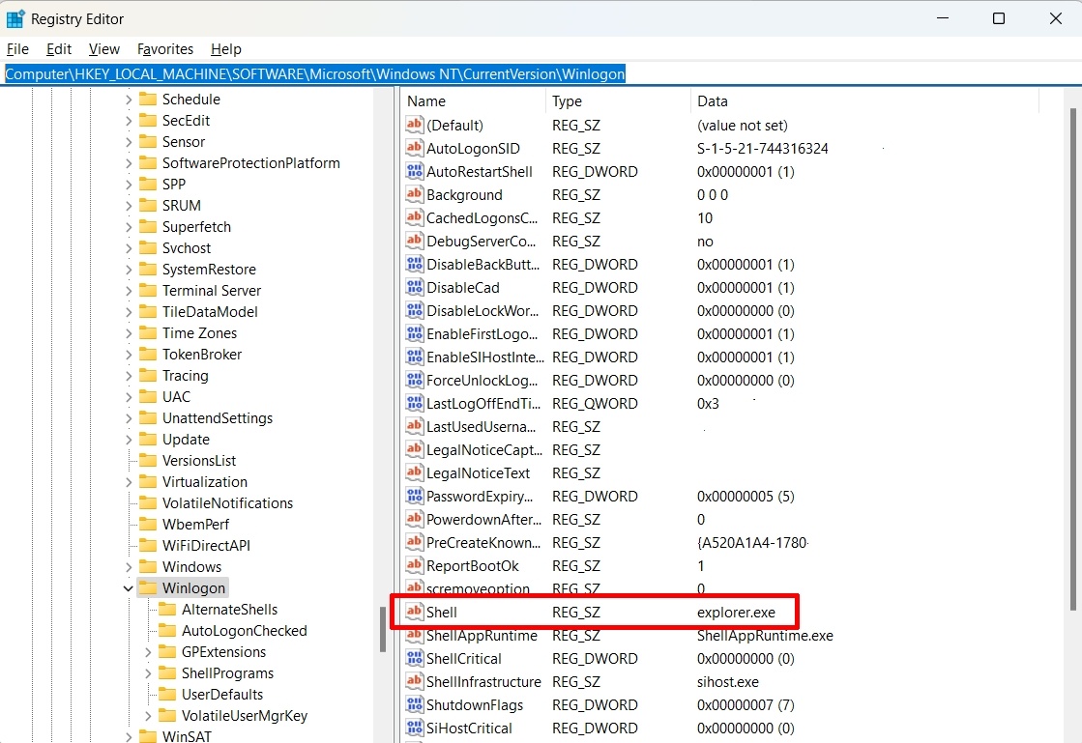
Task: Click the icon beside SiHostCritical value
Action: point(414,728)
